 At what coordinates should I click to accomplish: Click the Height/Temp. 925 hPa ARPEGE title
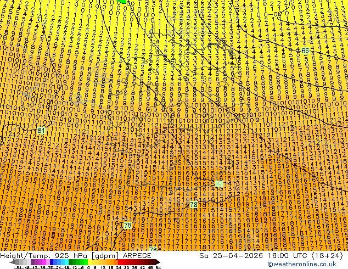(76, 256)
